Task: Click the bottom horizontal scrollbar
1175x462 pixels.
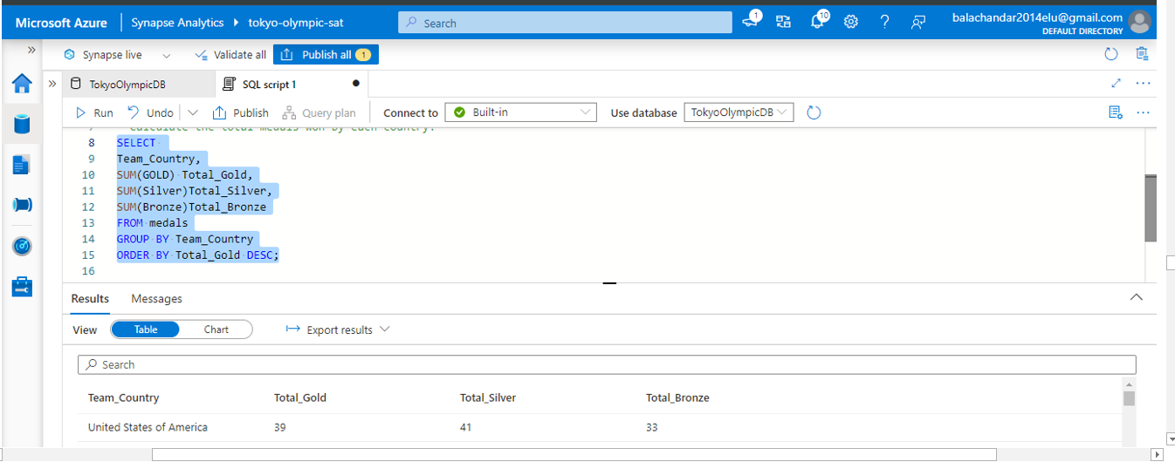Action: point(574,454)
